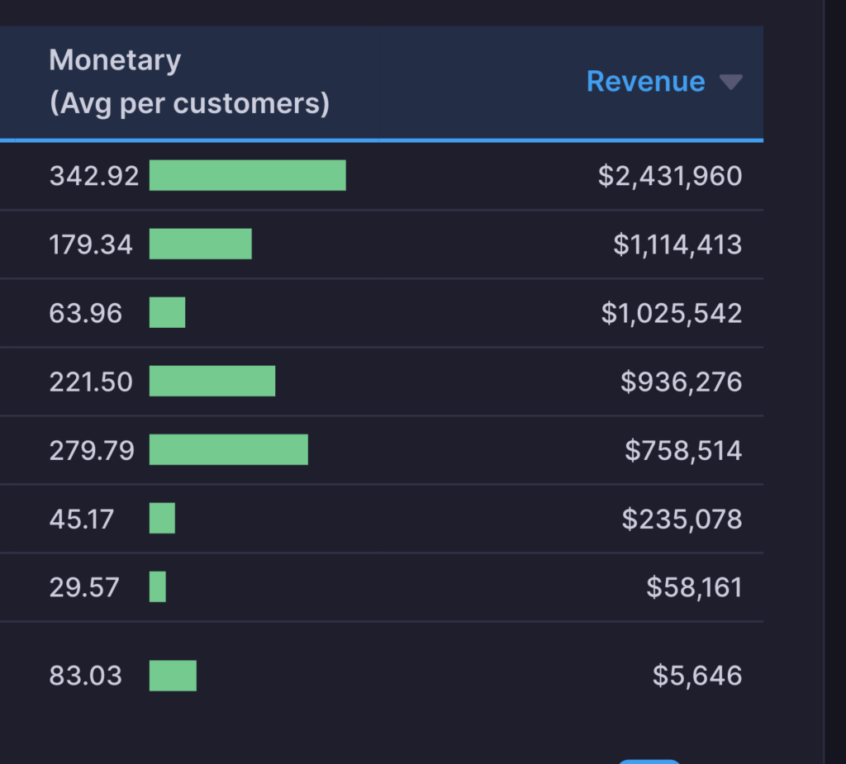Select the Monetary (Avg per customers) header
The width and height of the screenshot is (846, 764).
point(189,82)
